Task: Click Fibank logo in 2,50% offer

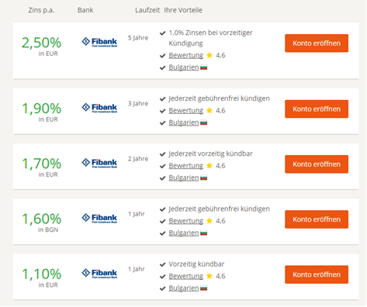Action: 99,42
